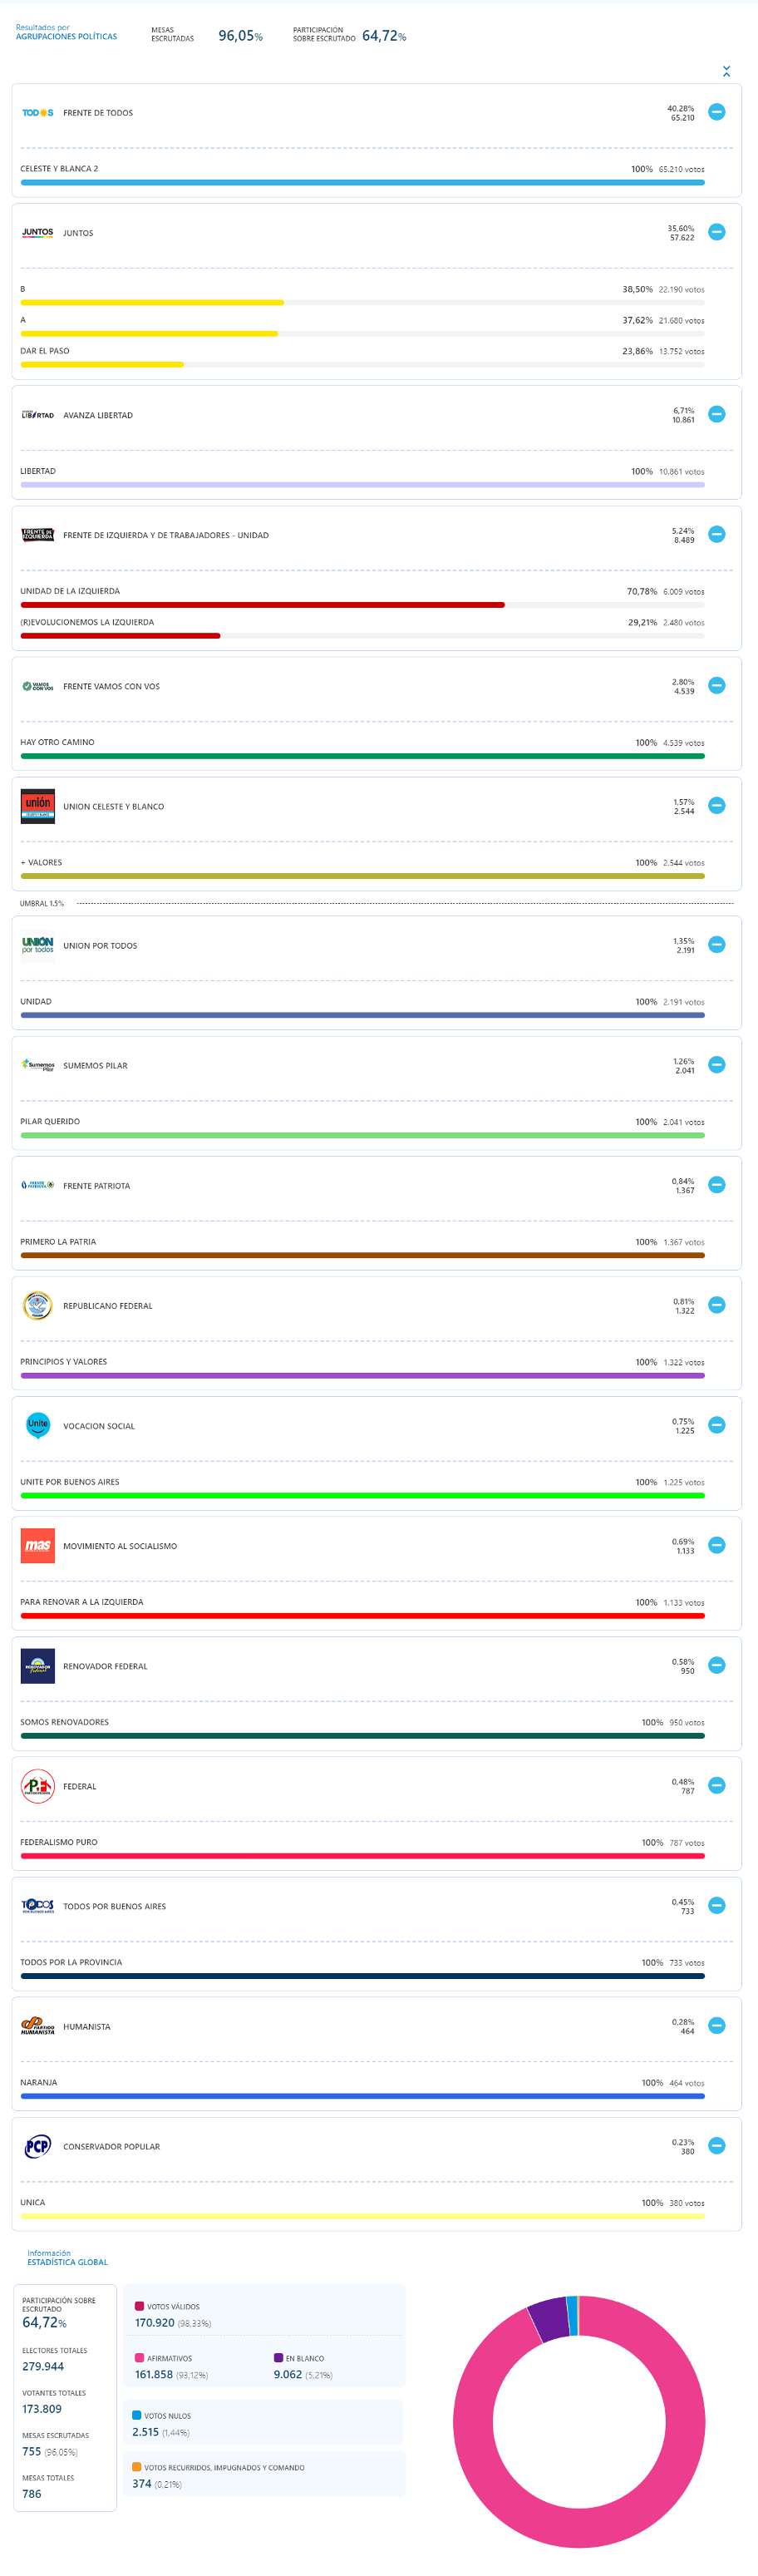Collapse the Juntos results card
The image size is (758, 2576).
[716, 232]
